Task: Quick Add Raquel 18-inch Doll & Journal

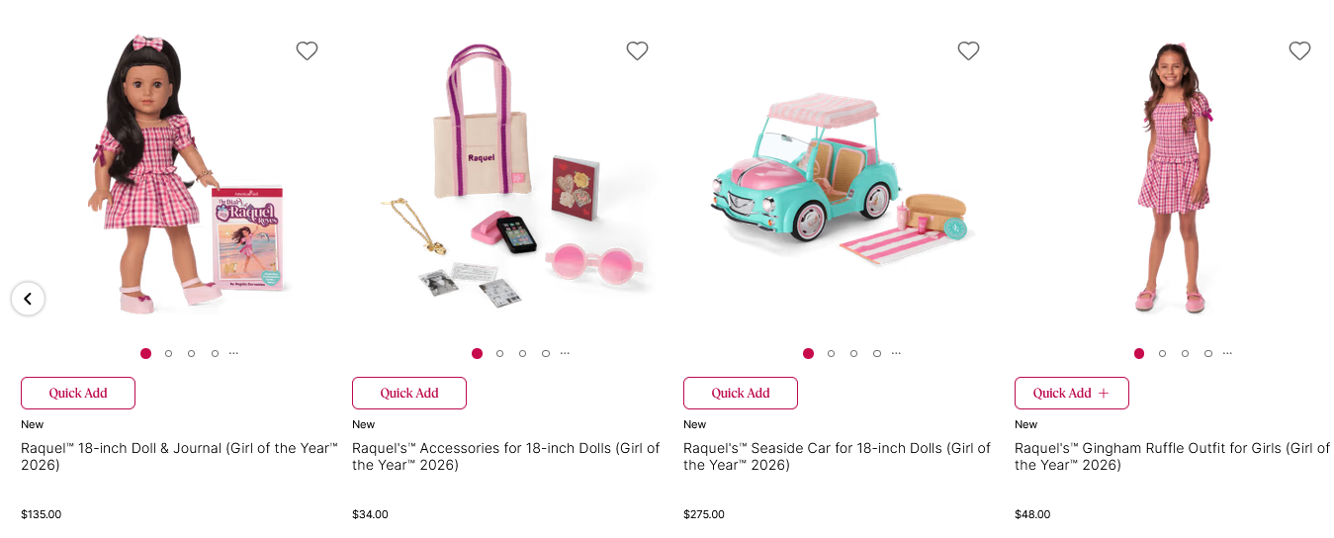Action: point(78,393)
